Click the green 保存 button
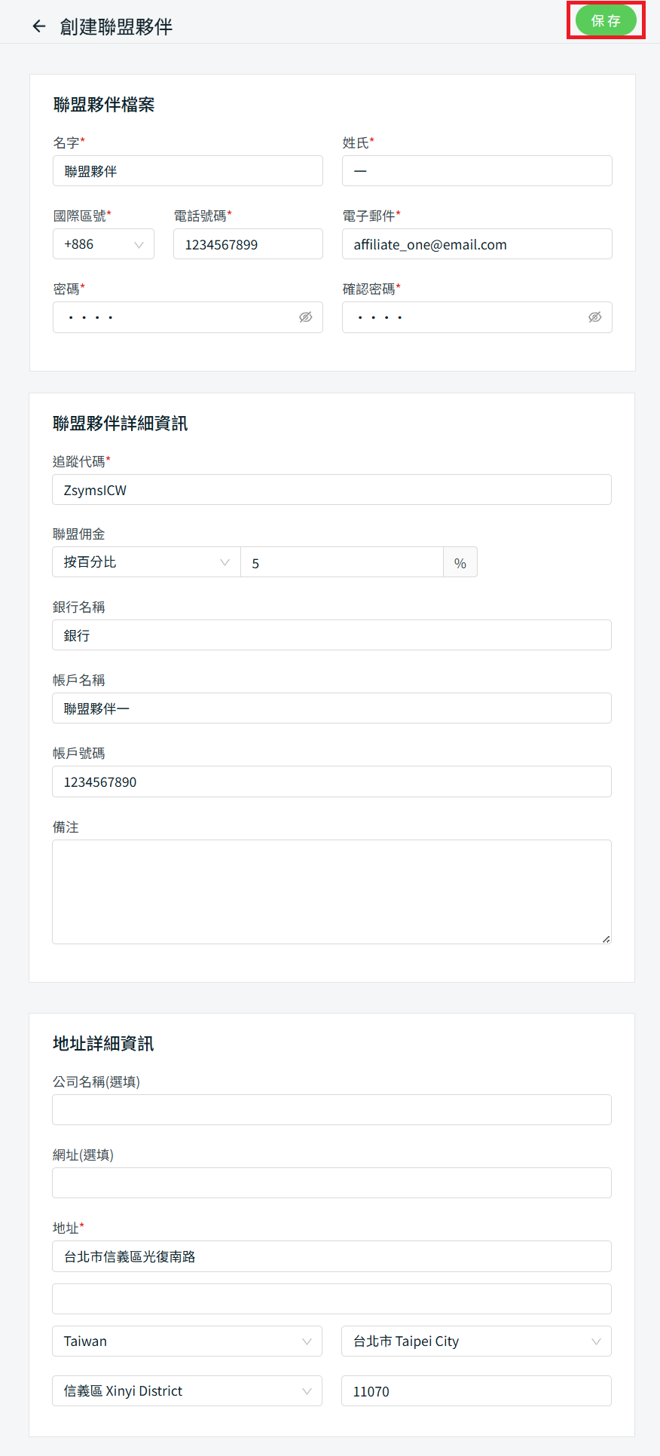Image resolution: width=660 pixels, height=1456 pixels. (x=606, y=20)
